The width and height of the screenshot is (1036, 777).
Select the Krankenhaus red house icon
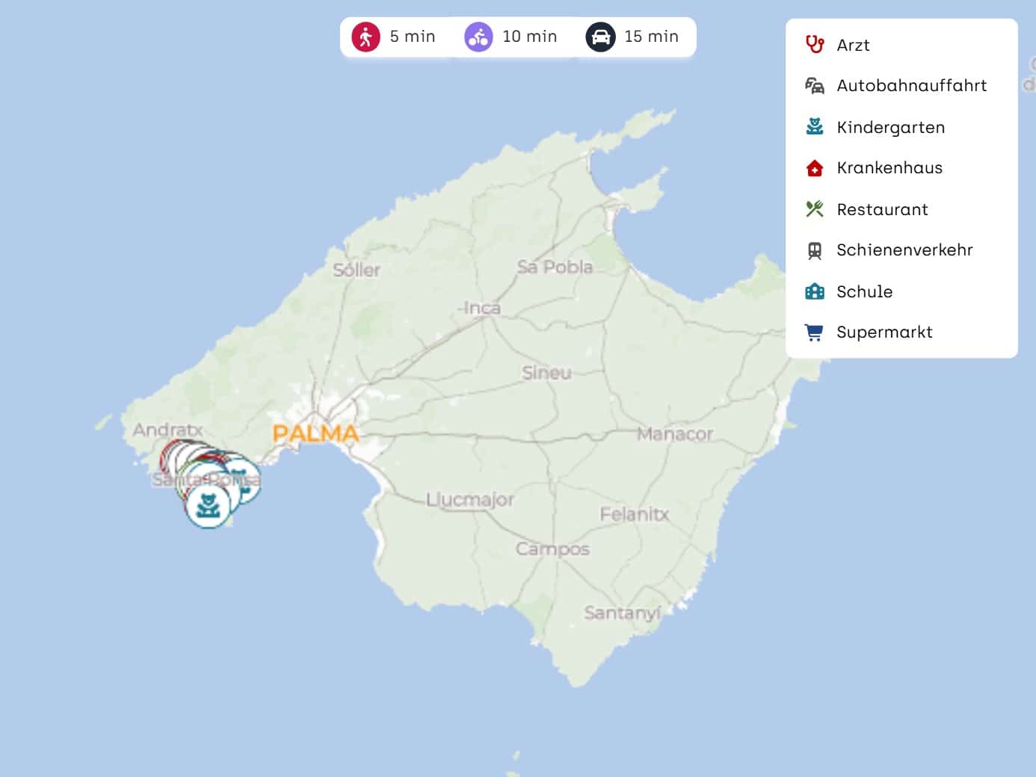(x=814, y=168)
